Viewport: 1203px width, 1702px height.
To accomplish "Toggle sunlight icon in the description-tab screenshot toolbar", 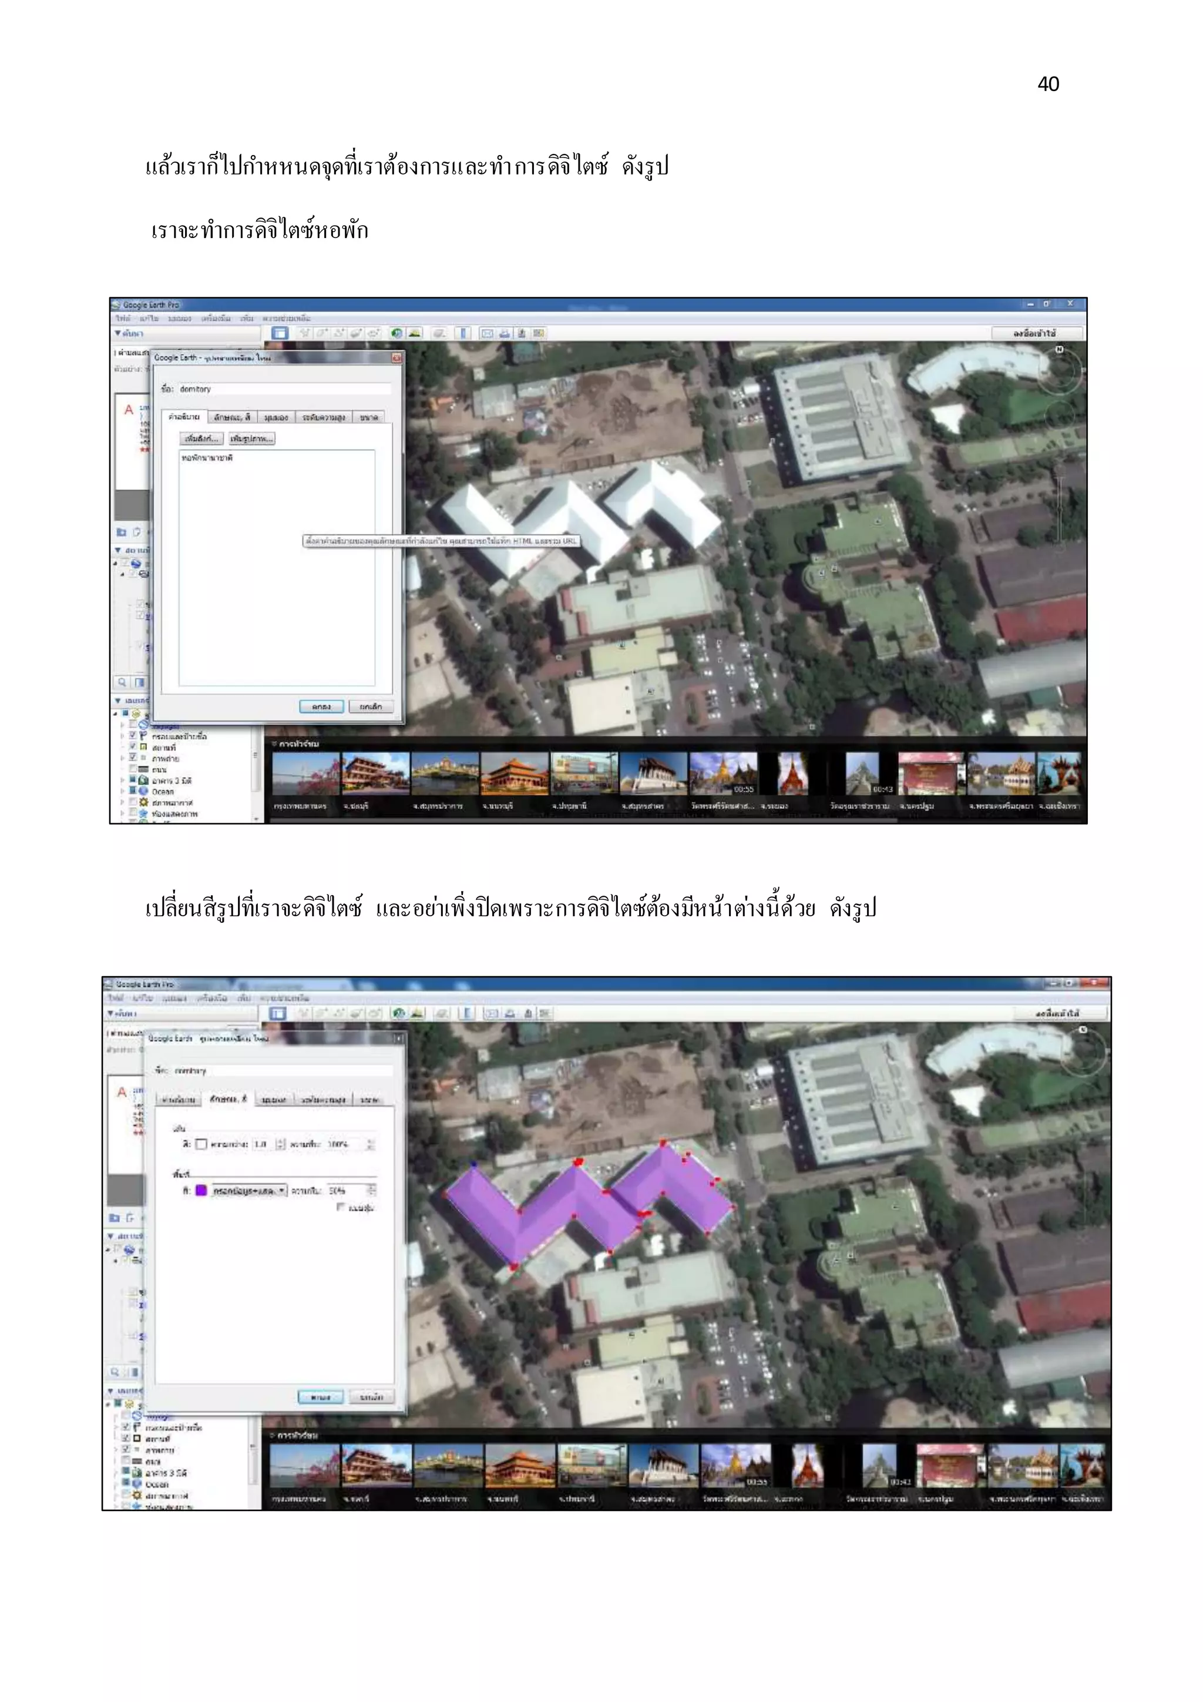I will (414, 334).
